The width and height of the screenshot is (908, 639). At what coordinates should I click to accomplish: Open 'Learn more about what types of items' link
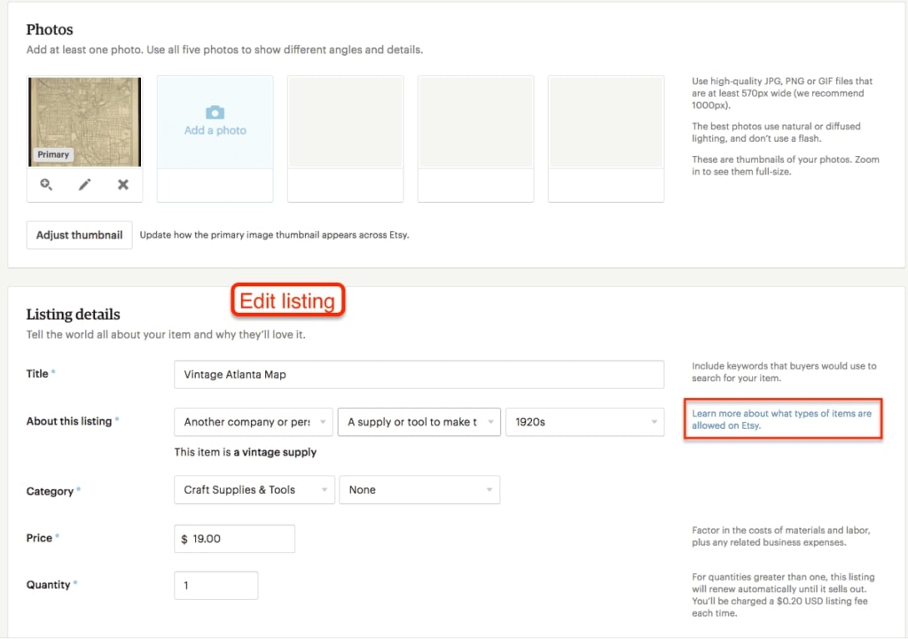point(781,419)
